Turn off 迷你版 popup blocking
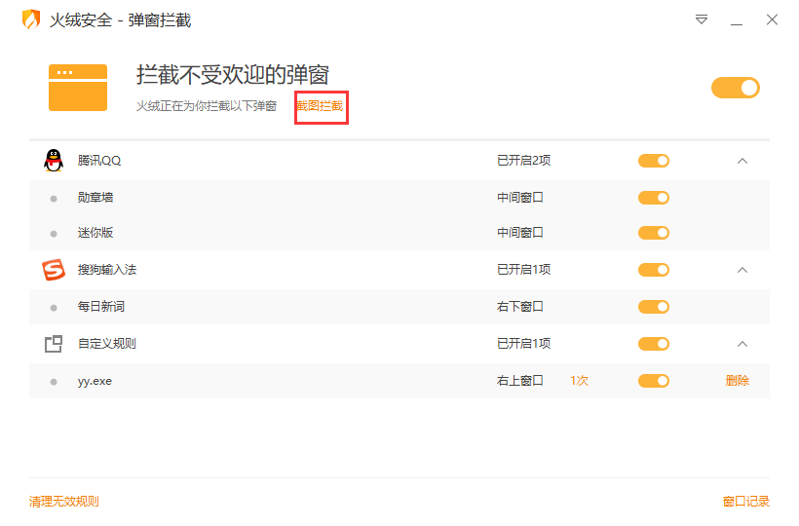The image size is (799, 526). coord(654,233)
